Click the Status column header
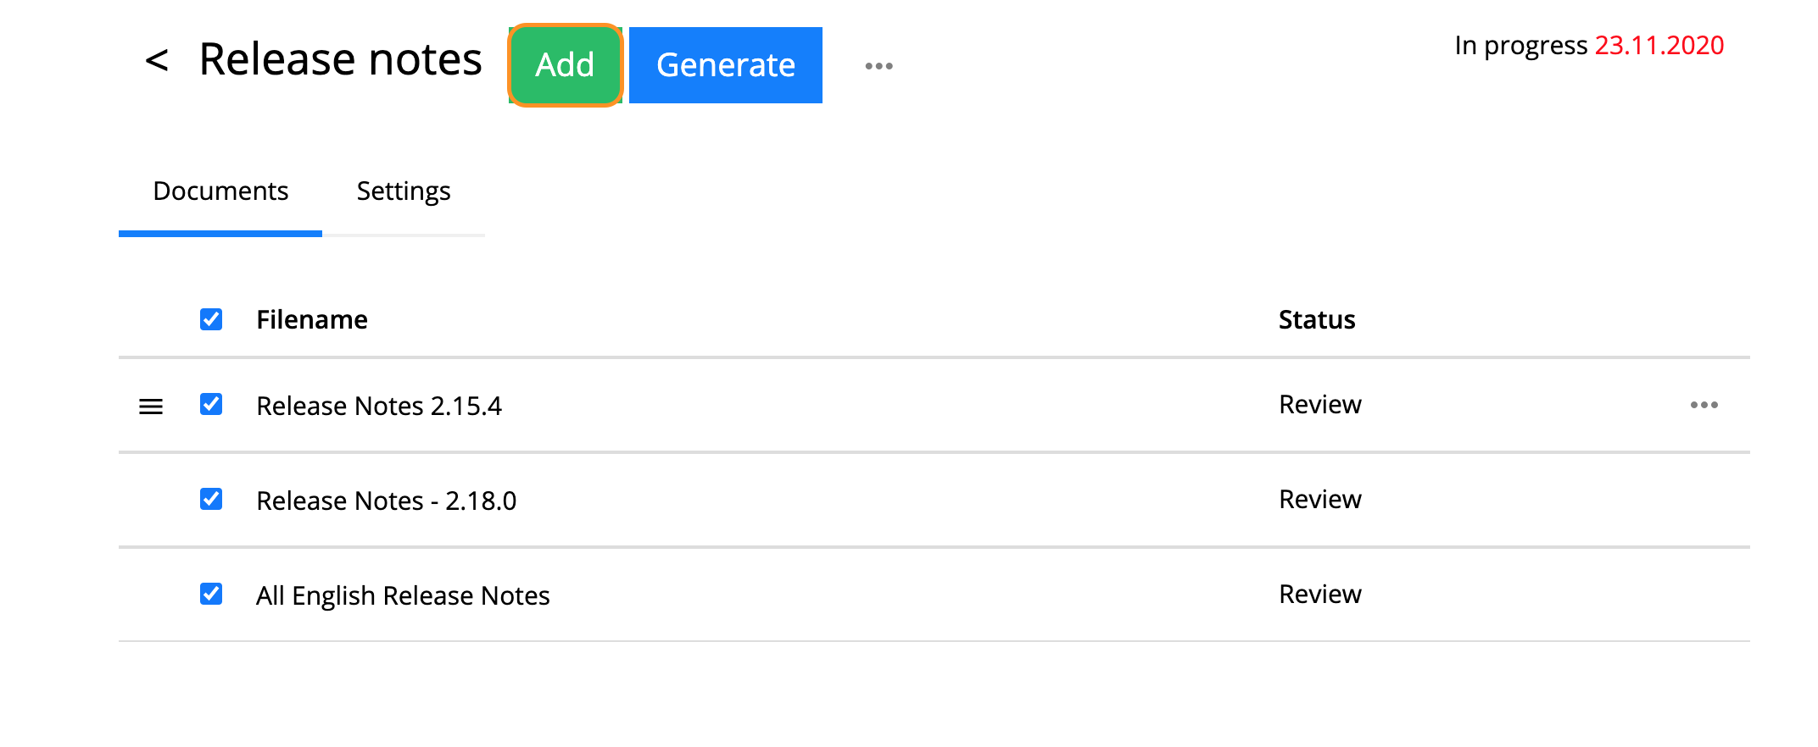This screenshot has width=1818, height=747. (x=1317, y=319)
